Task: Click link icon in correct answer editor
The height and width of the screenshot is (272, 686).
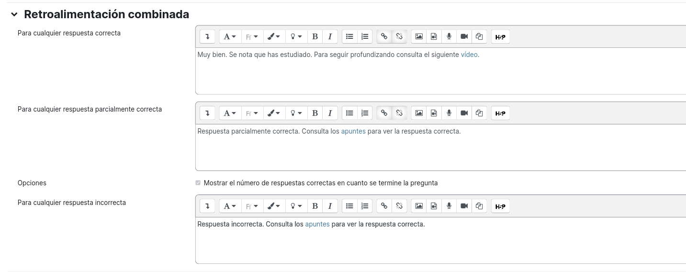Action: point(384,36)
